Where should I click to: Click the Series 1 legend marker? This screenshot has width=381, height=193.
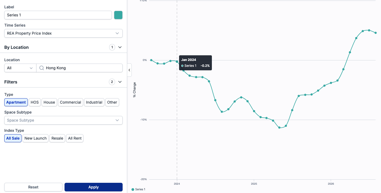pyautogui.click(x=133, y=190)
